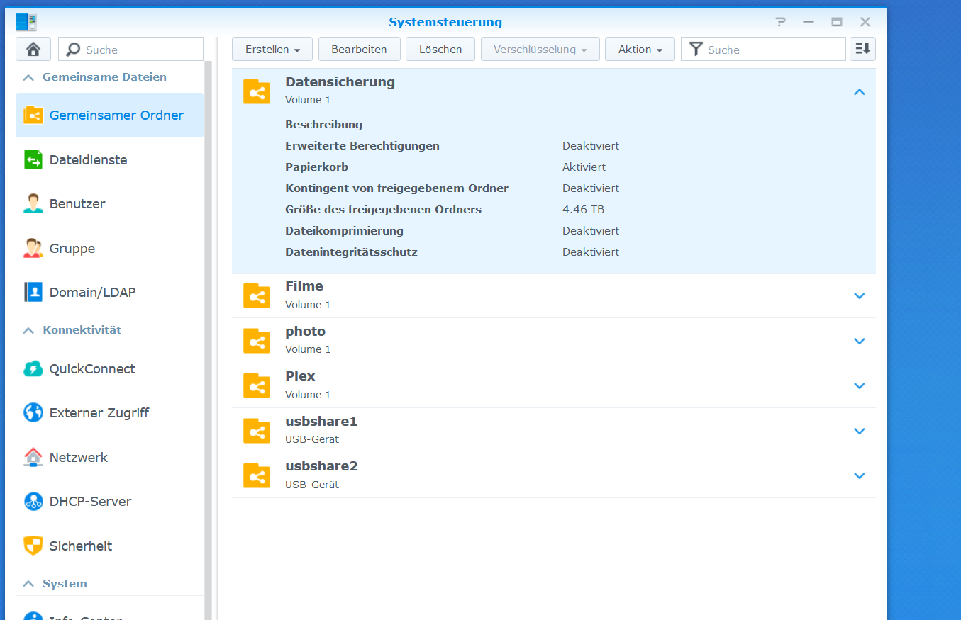Open the Externer Zugriff globe icon
This screenshot has width=961, height=620.
[x=33, y=412]
